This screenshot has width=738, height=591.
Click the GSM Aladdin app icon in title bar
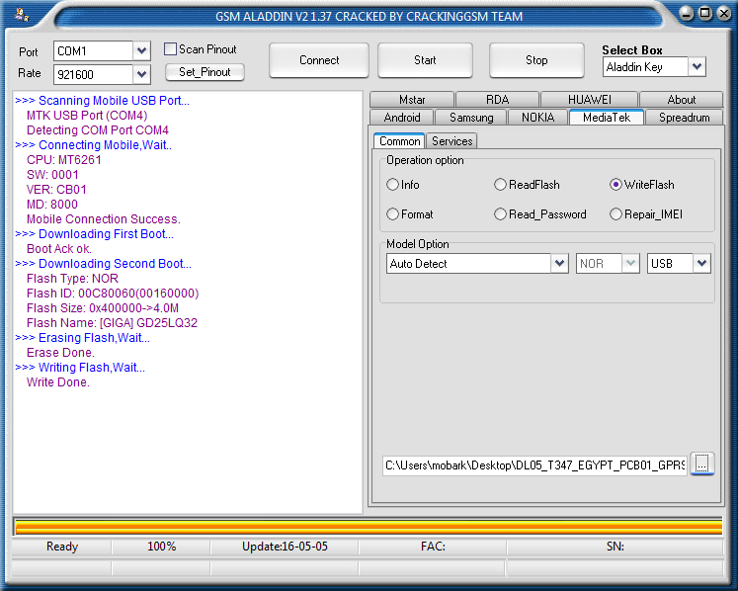[21, 15]
